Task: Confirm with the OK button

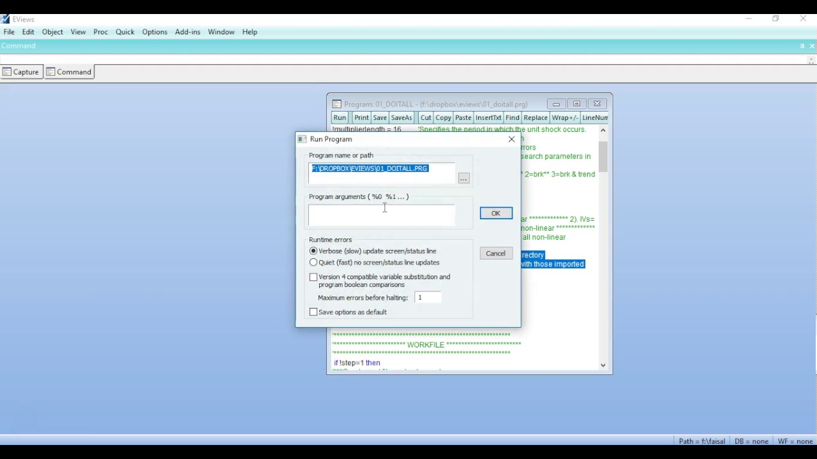Action: tap(497, 214)
